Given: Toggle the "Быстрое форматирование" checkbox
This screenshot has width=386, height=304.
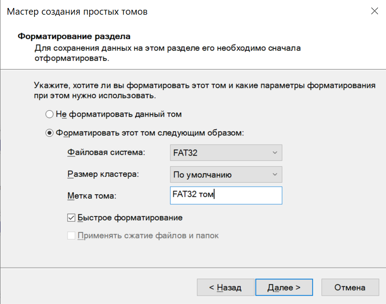Looking at the screenshot, I should tap(71, 218).
